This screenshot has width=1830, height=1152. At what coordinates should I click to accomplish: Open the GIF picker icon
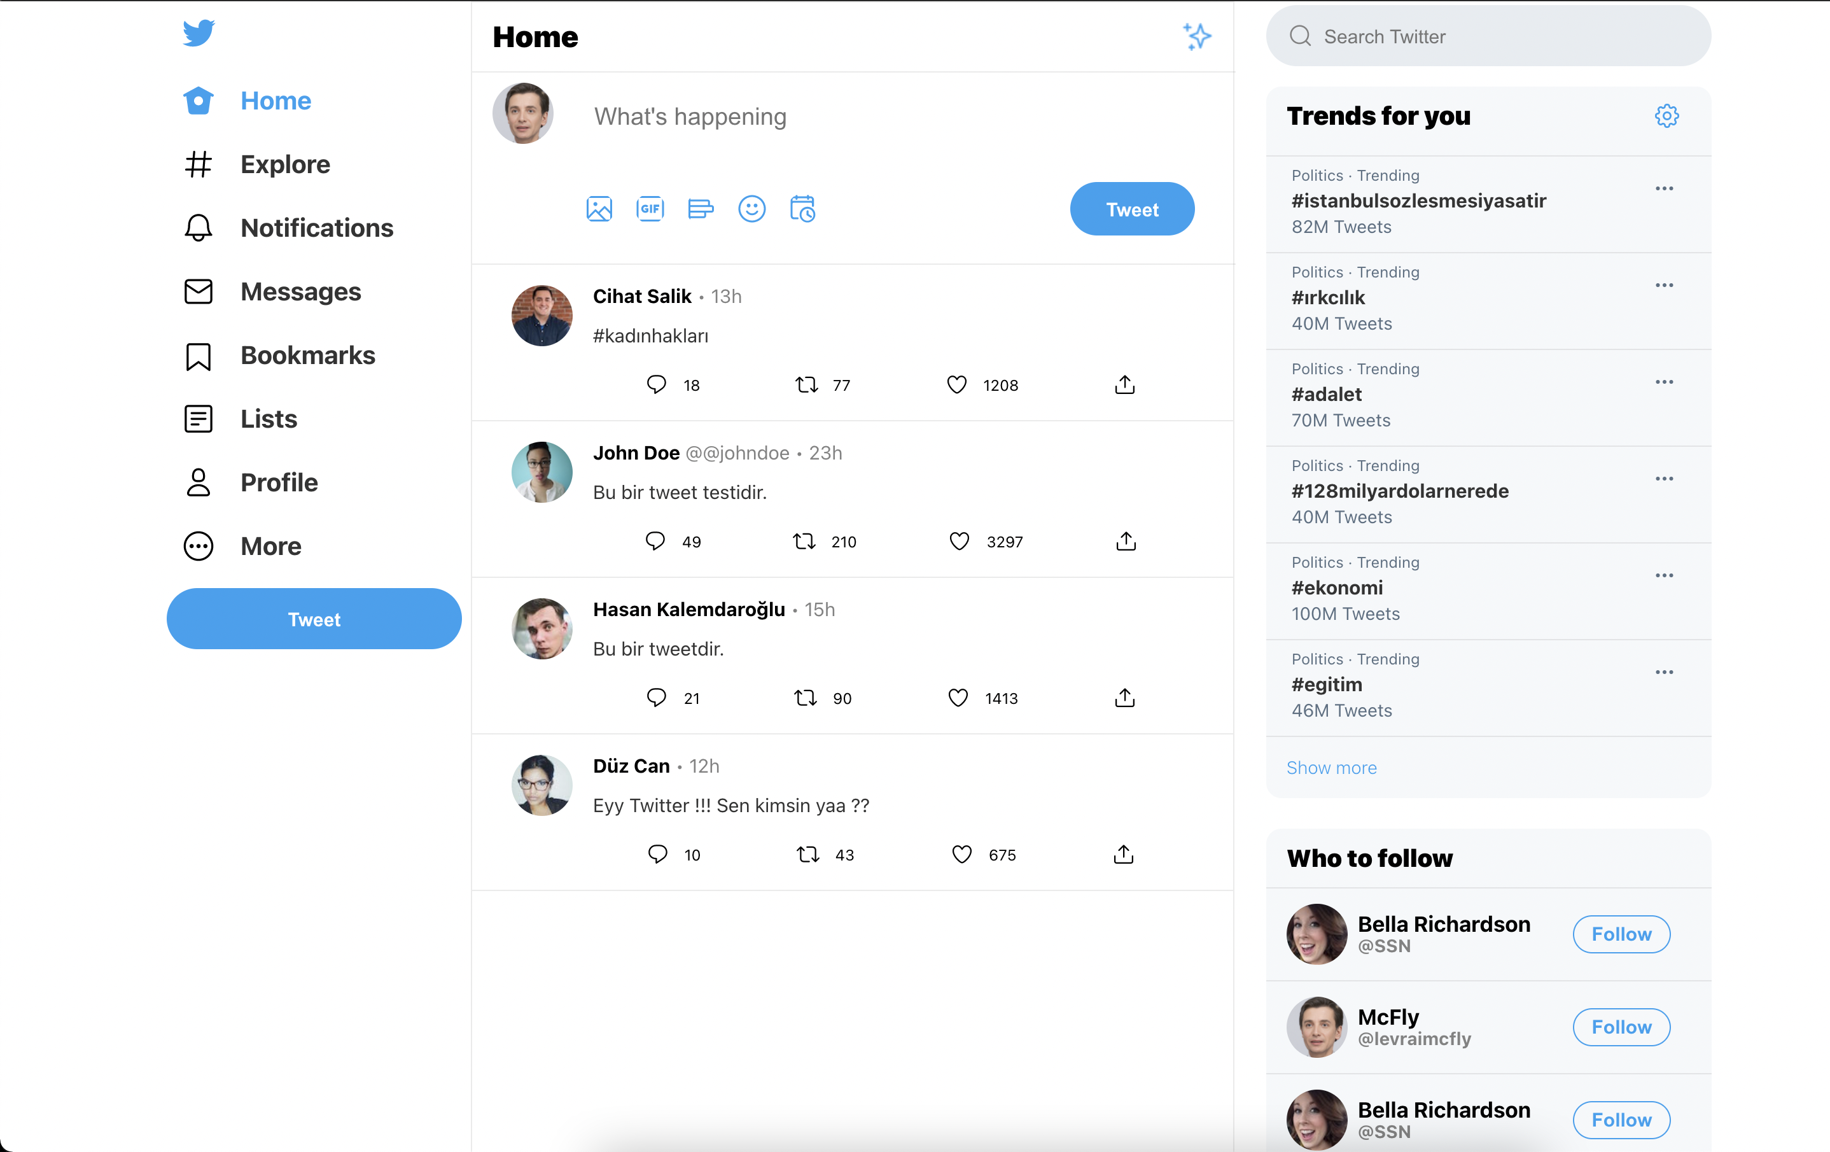650,208
